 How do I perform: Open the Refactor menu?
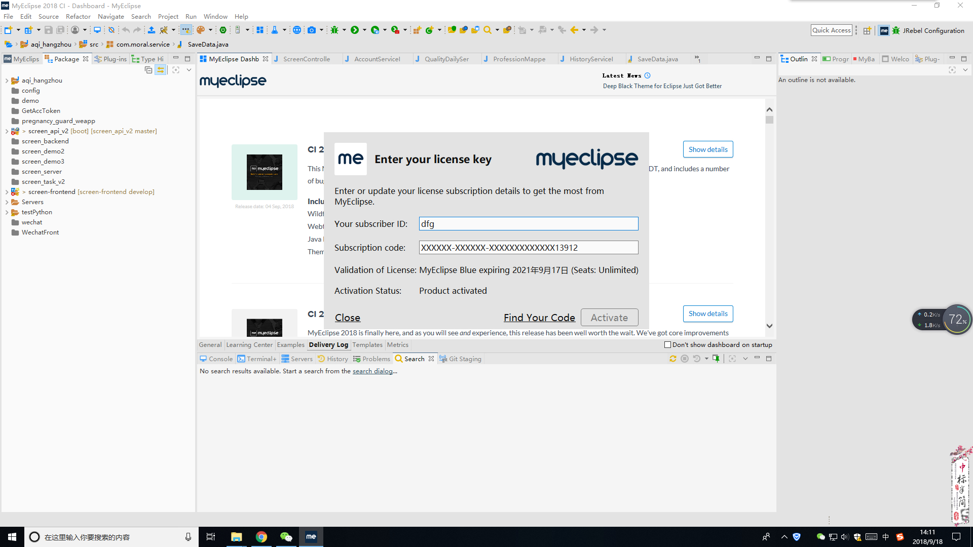(x=78, y=16)
